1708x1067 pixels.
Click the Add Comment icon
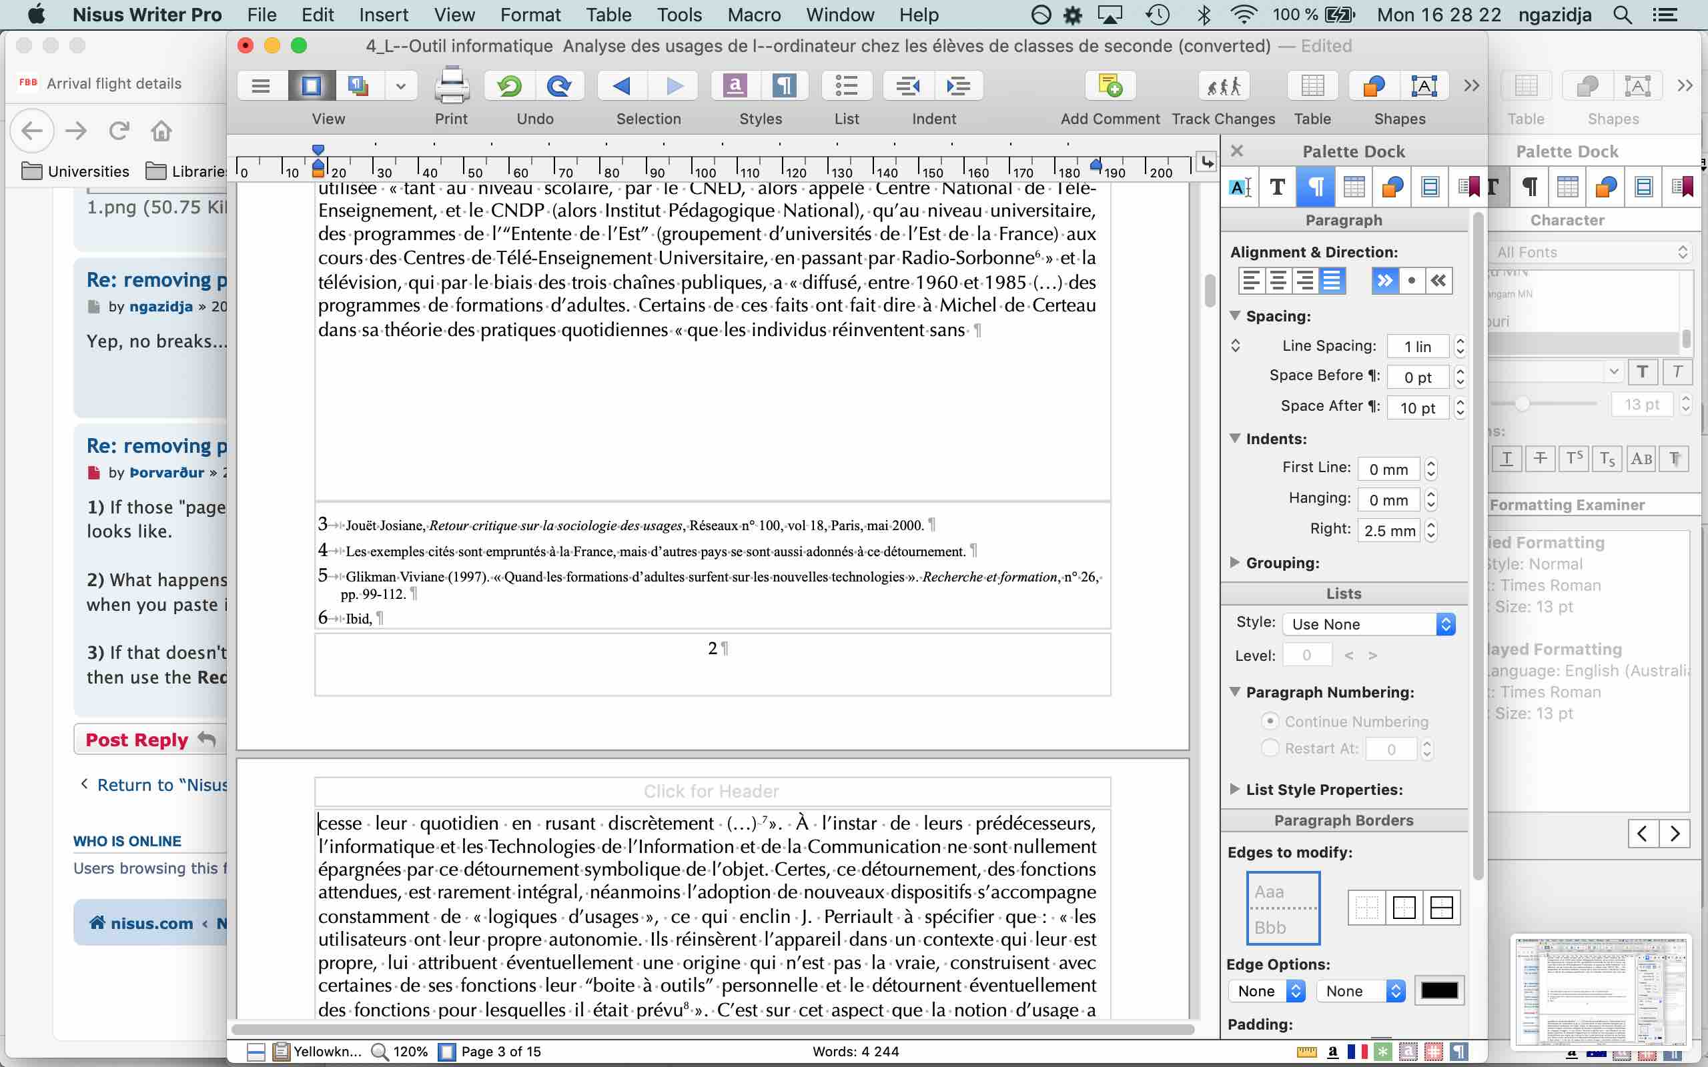(1110, 86)
